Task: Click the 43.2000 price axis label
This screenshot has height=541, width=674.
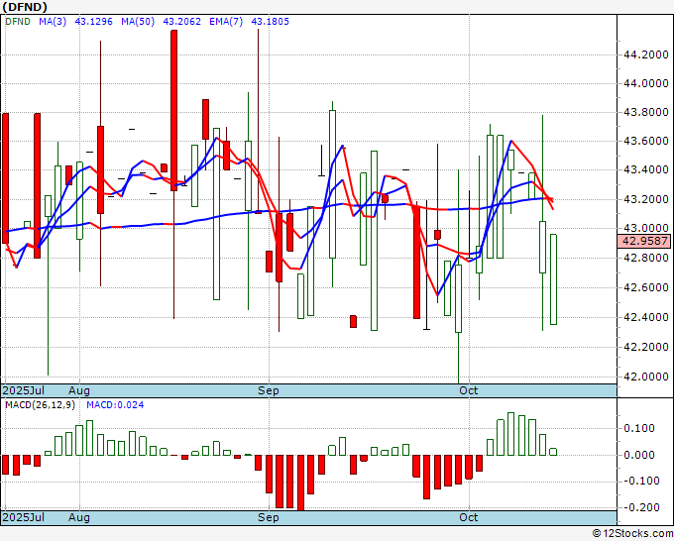Action: (x=645, y=199)
